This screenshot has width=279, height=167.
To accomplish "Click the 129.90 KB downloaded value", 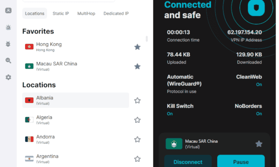I will tap(249, 55).
